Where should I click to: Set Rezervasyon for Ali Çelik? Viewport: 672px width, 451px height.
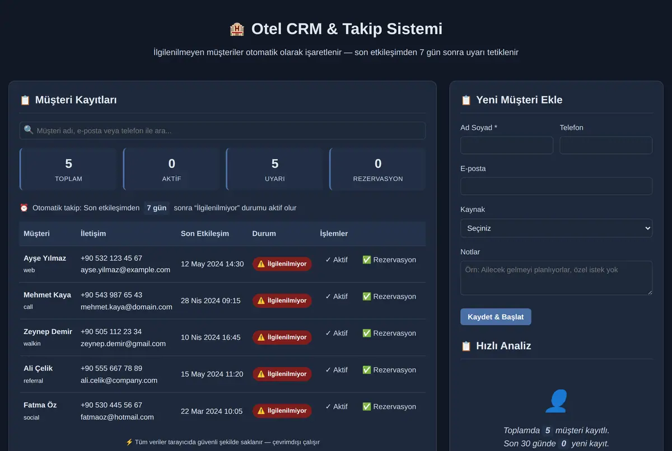click(x=389, y=370)
